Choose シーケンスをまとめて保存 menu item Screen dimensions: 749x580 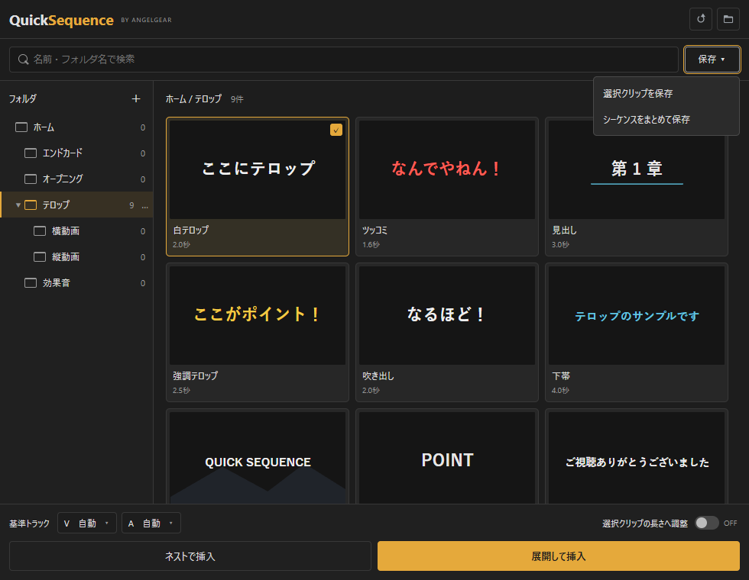tap(666, 119)
